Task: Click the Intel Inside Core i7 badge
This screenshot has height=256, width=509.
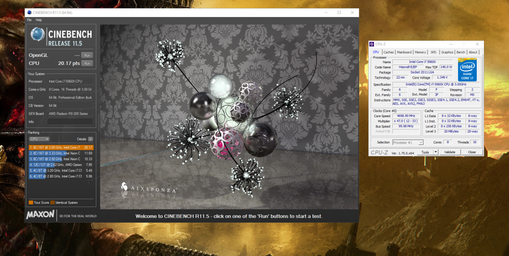Action: click(x=467, y=70)
